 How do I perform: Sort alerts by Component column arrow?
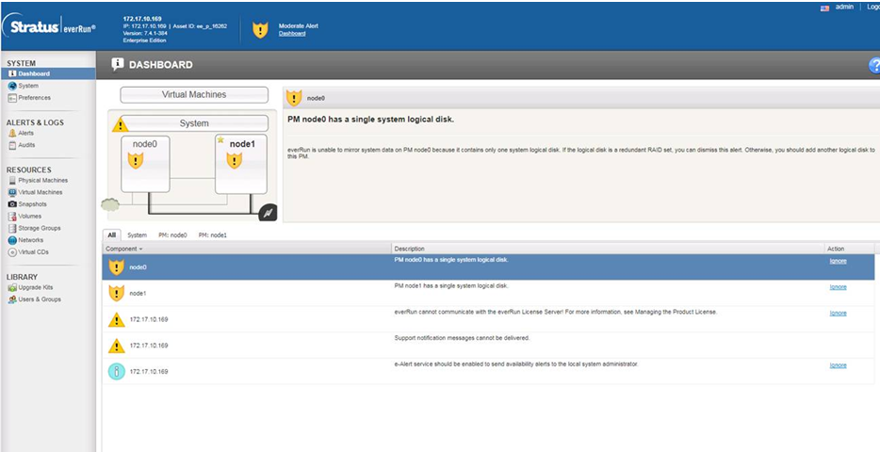point(142,249)
